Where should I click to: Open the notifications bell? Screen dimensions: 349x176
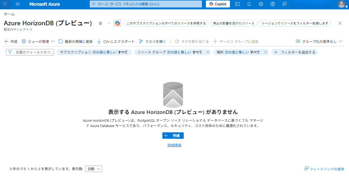(x=249, y=4)
